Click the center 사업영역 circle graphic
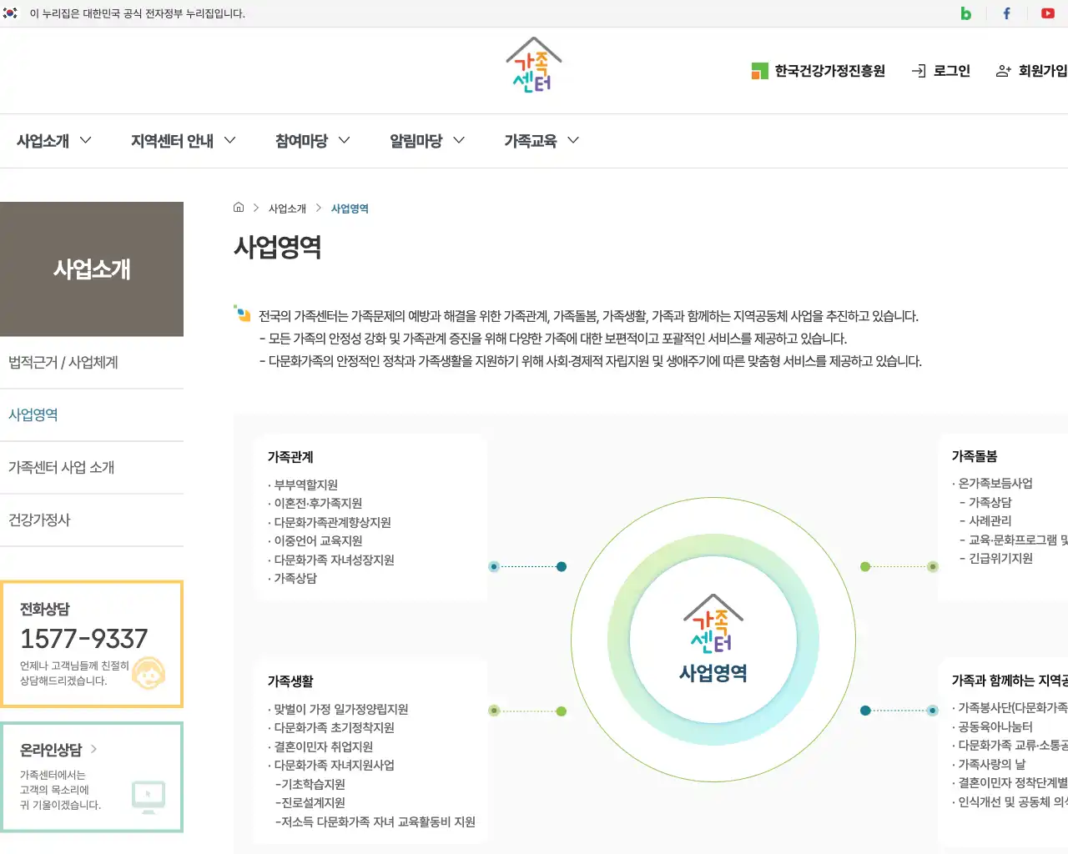The width and height of the screenshot is (1068, 854). pos(713,640)
